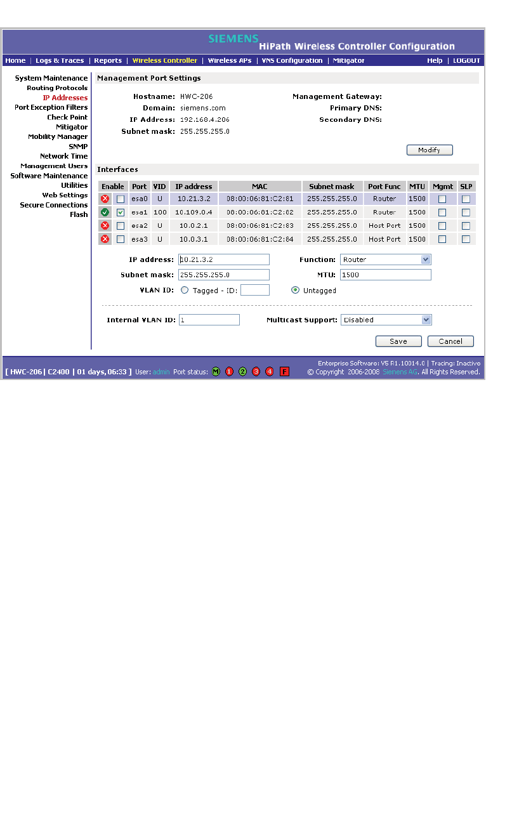Click the red port 4 status icon
The image size is (519, 833).
[x=269, y=372]
